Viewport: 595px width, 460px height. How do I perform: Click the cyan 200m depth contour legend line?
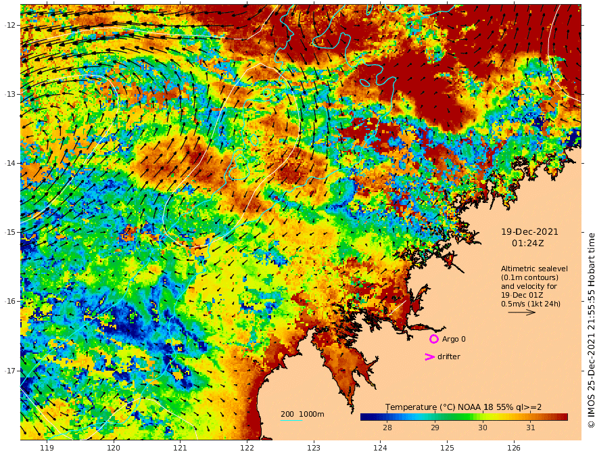[x=291, y=420]
